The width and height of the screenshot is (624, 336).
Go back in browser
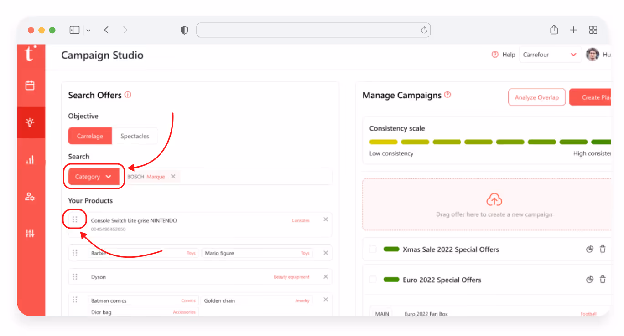coord(106,30)
